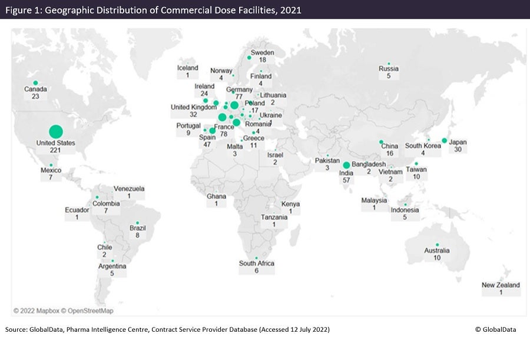Image resolution: width=530 pixels, height=337 pixels.
Task: Click the Japan marker on the map
Action: pyautogui.click(x=445, y=141)
